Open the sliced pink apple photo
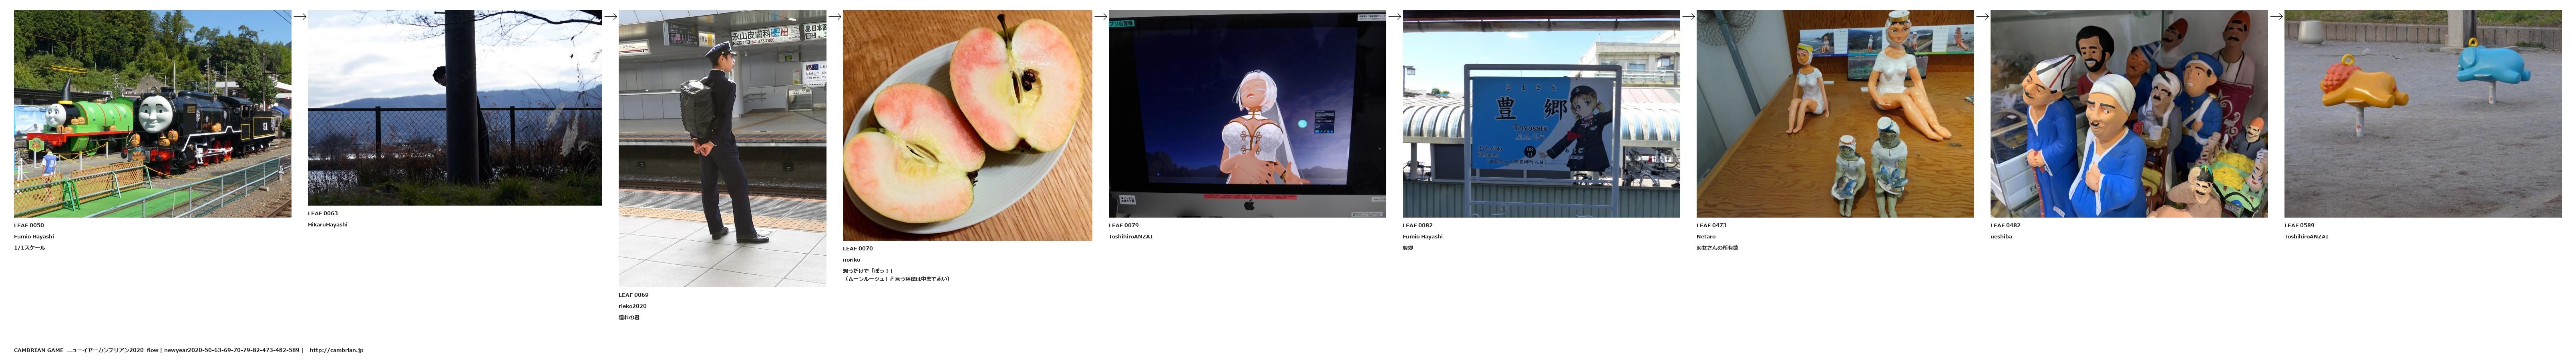 click(967, 125)
